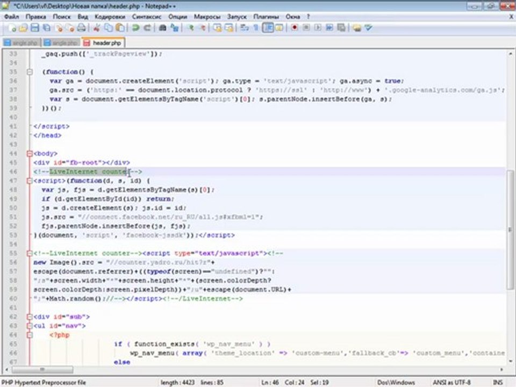Collapse the <?php fold on line 64
516x387 pixels.
coord(30,335)
